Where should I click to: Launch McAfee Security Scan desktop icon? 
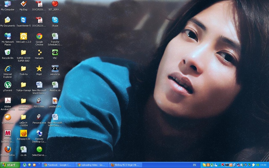[x=8, y=136]
